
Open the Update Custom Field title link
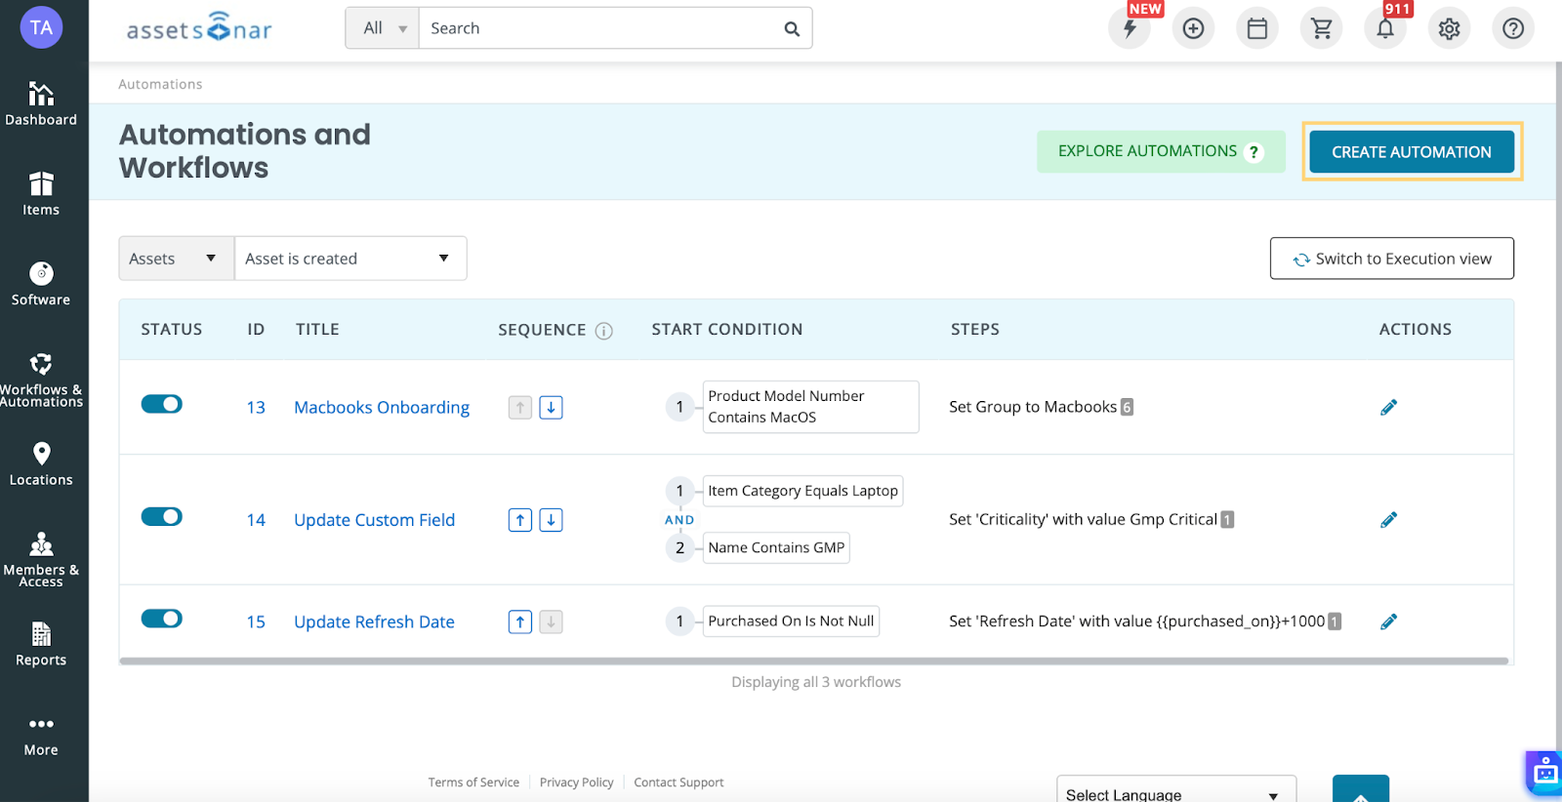click(x=375, y=520)
